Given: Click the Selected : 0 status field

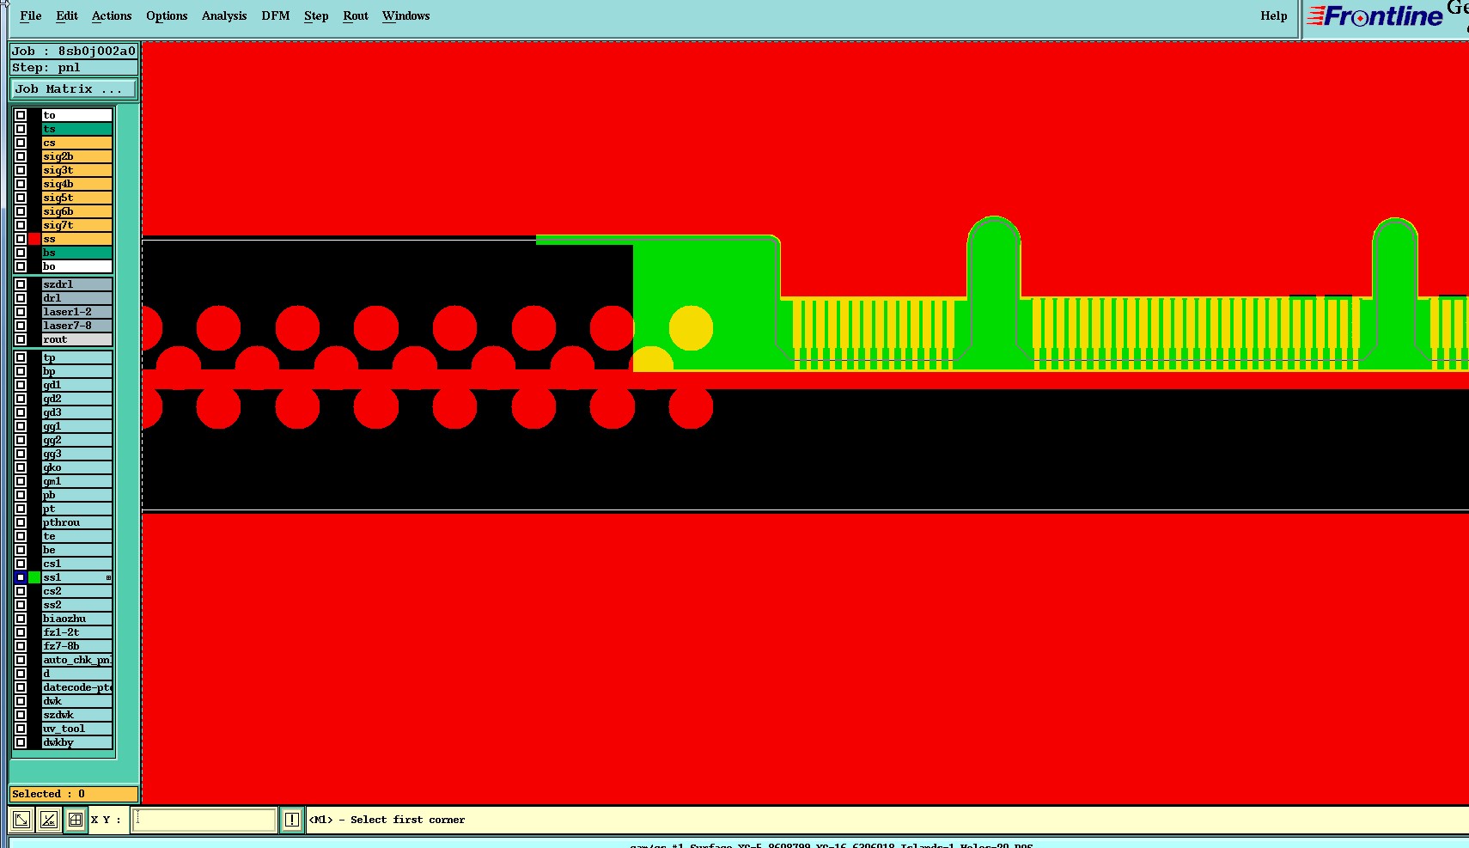Looking at the screenshot, I should click(74, 794).
